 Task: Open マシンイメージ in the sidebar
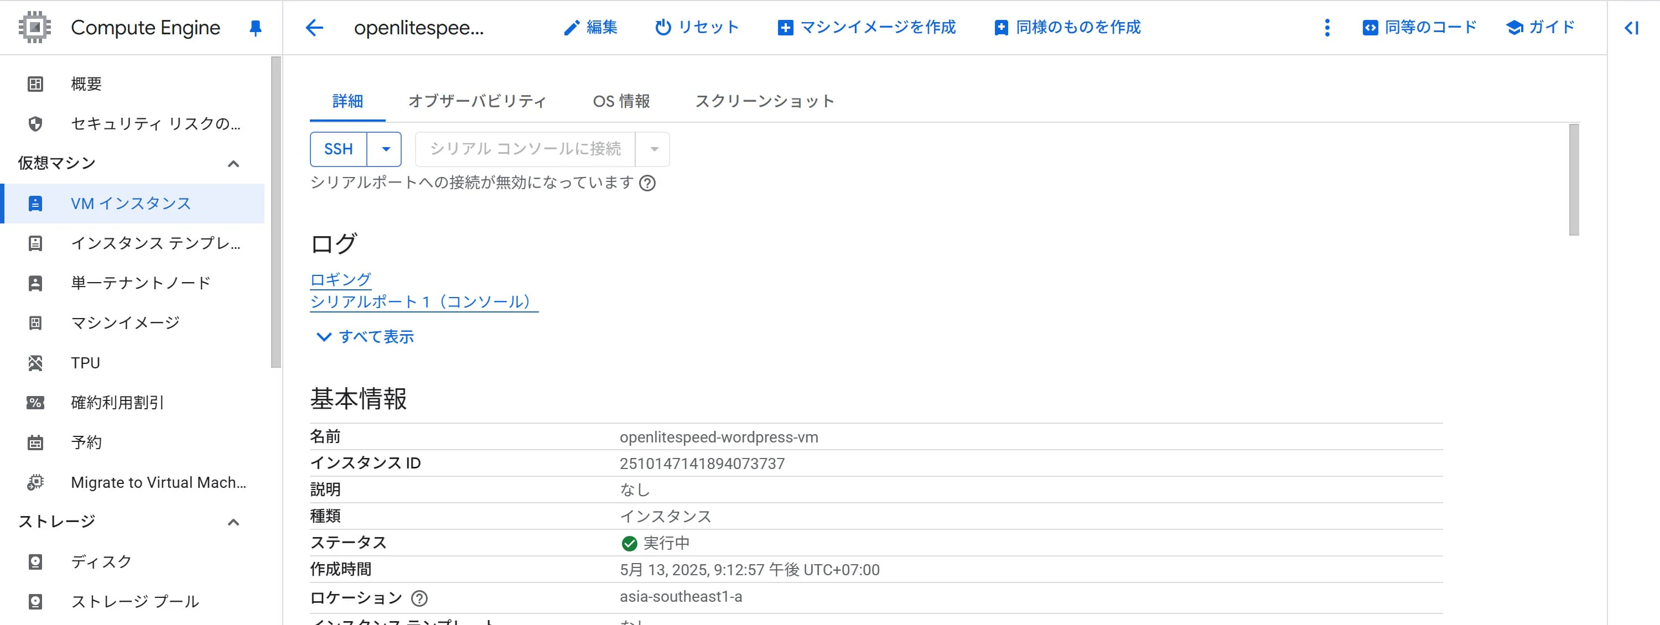[x=125, y=323]
